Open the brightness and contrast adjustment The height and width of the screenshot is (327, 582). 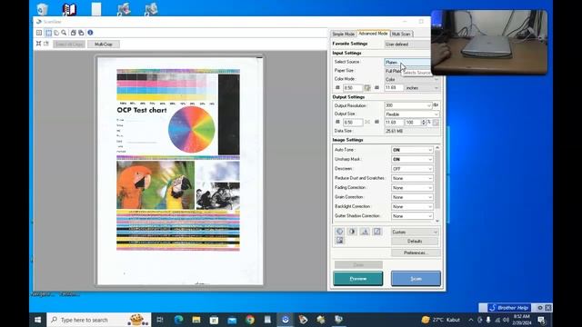352,232
